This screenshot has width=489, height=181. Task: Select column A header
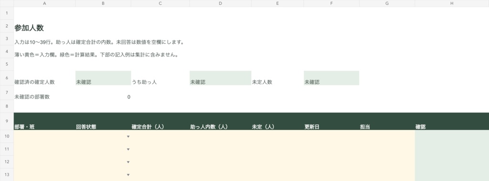point(44,3)
